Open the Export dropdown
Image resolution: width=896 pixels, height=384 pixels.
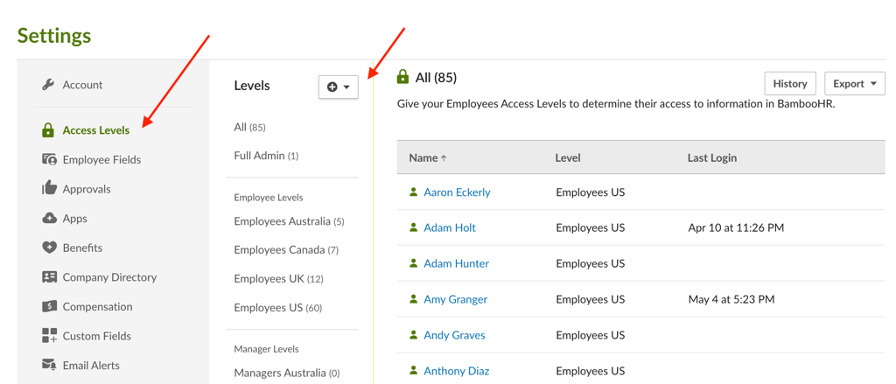[x=854, y=83]
